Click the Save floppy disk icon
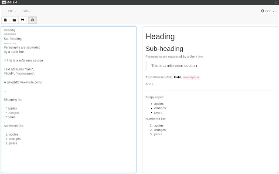The height and width of the screenshot is (174, 279). click(x=23, y=20)
